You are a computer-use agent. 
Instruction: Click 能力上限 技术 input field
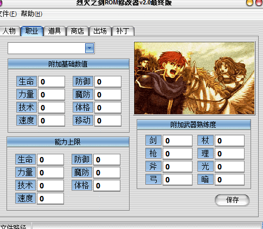coord(50,186)
